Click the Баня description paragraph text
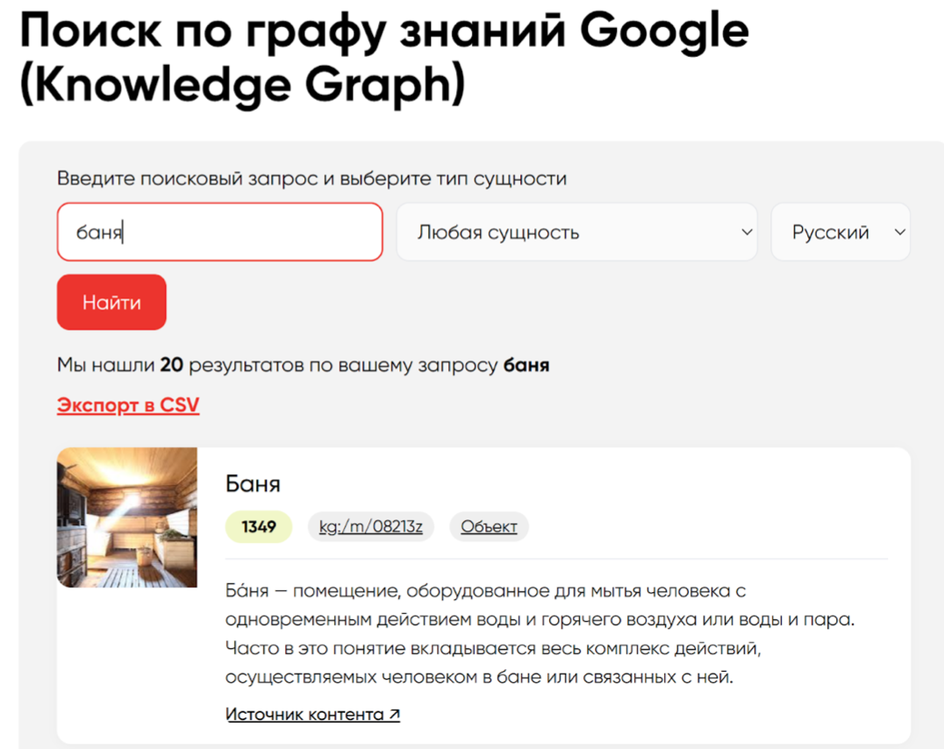Image resolution: width=944 pixels, height=749 pixels. [539, 634]
